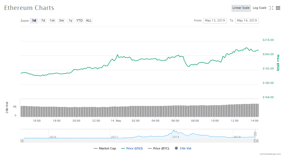Edit the To date field
This screenshot has height=158, width=285.
[x=247, y=21]
